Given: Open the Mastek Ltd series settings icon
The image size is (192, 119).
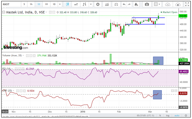Looking at the screenshot, I should (x=54, y=12).
